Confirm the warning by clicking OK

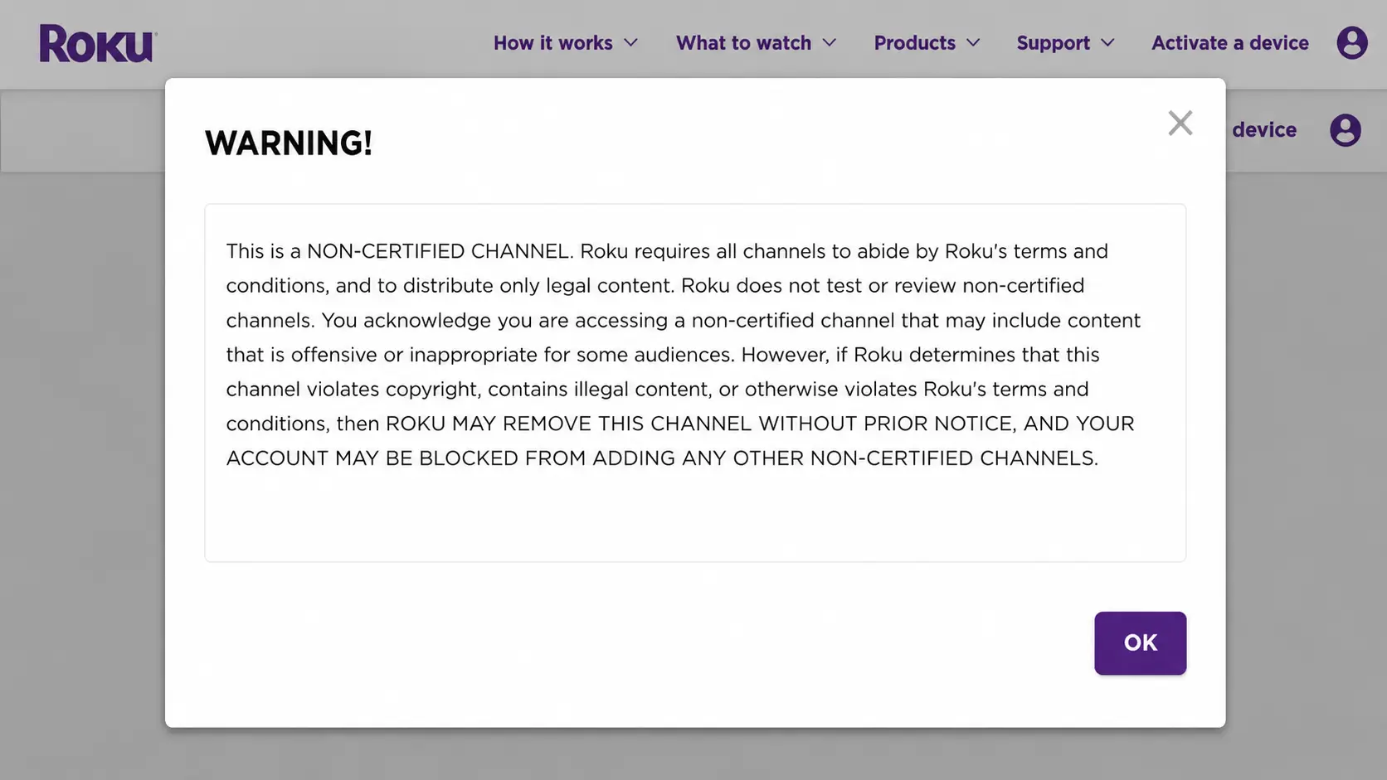pyautogui.click(x=1140, y=643)
